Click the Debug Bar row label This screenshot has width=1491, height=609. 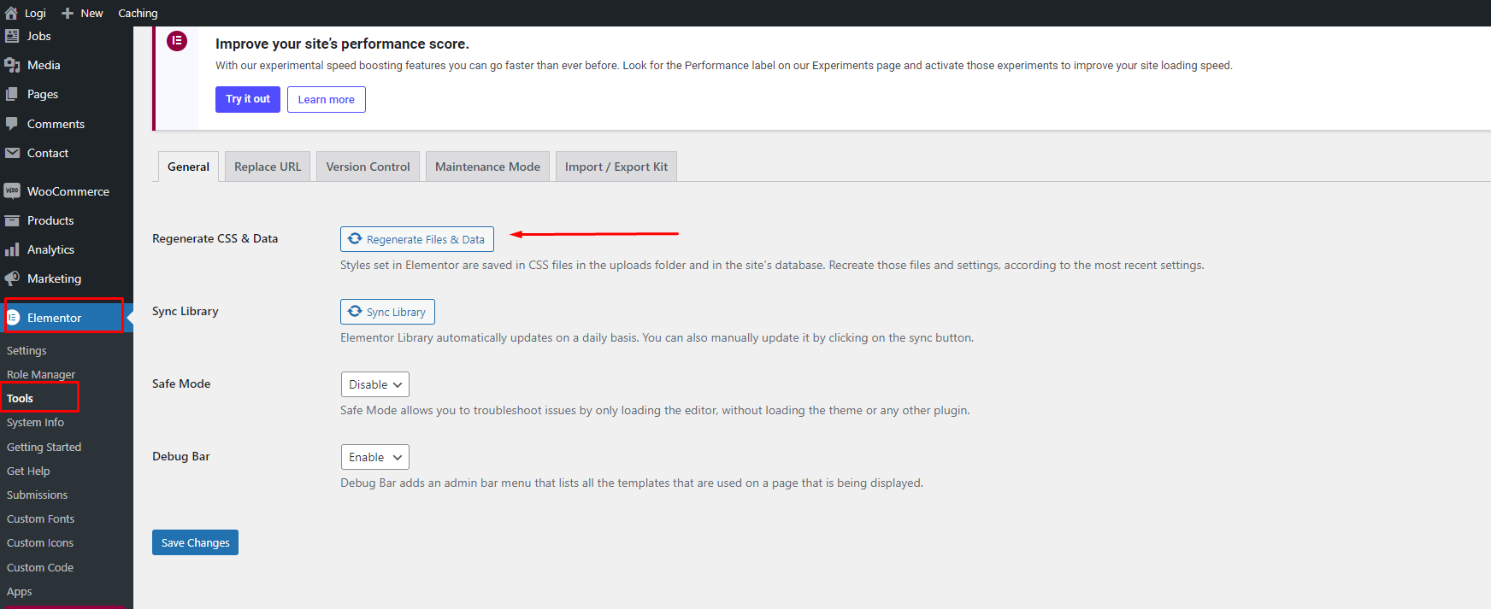tap(181, 456)
